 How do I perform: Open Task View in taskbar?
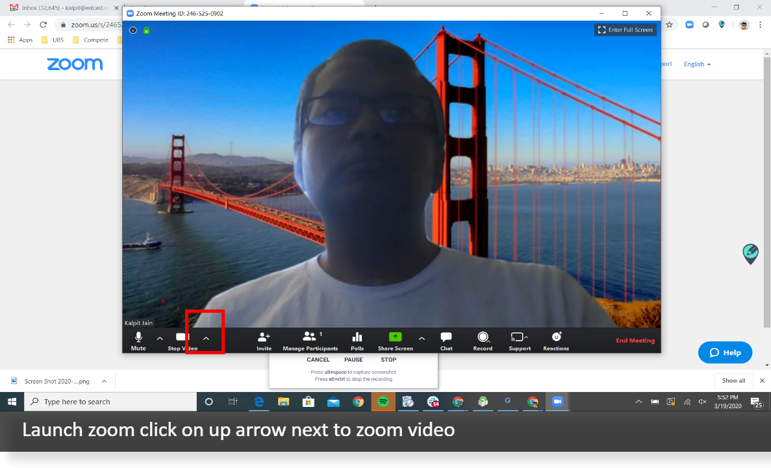[x=233, y=402]
